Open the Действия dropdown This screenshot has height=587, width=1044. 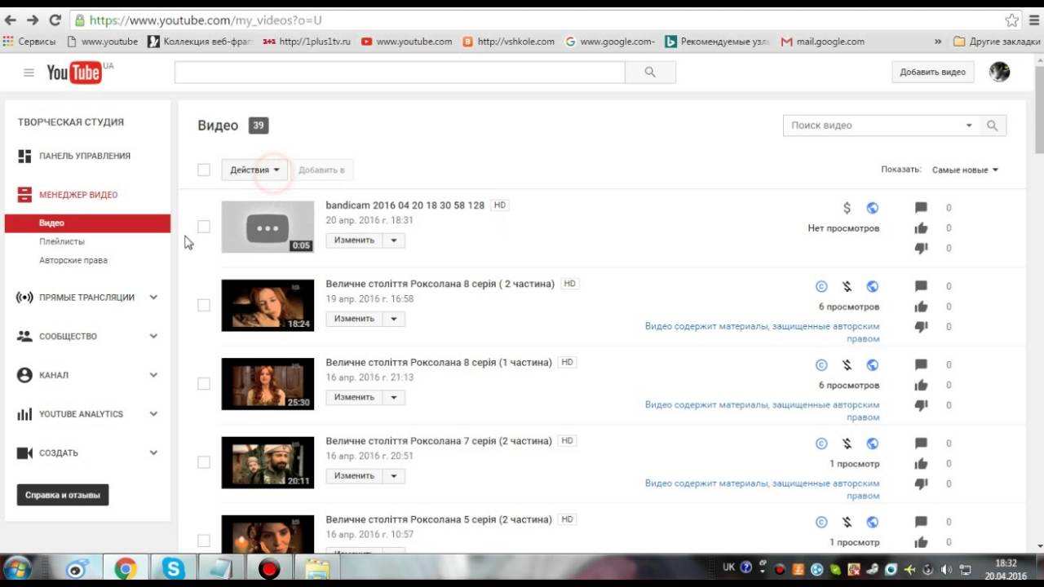pyautogui.click(x=254, y=170)
